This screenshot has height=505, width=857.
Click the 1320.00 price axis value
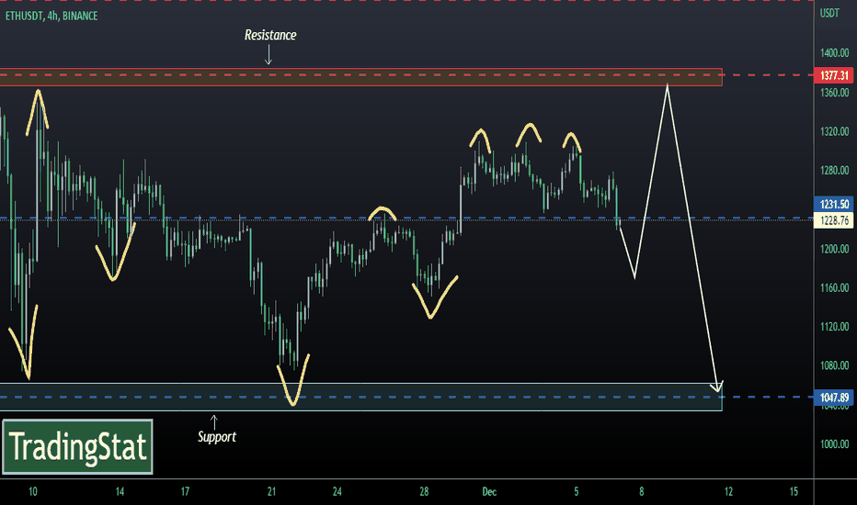(x=834, y=131)
